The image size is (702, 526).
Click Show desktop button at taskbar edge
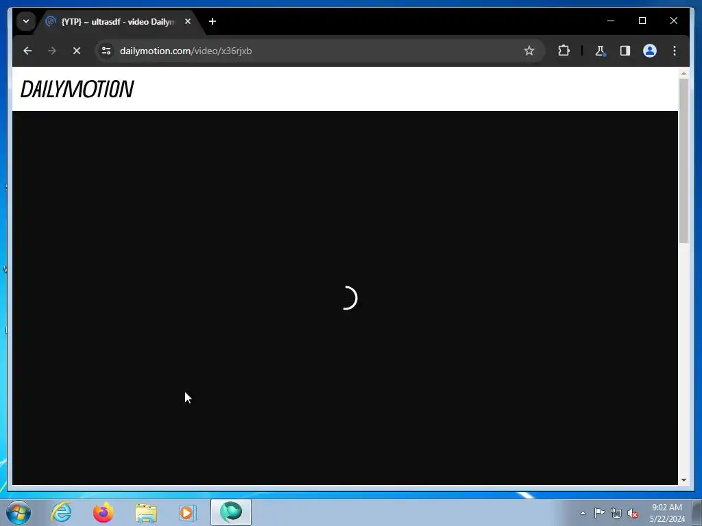(697, 512)
